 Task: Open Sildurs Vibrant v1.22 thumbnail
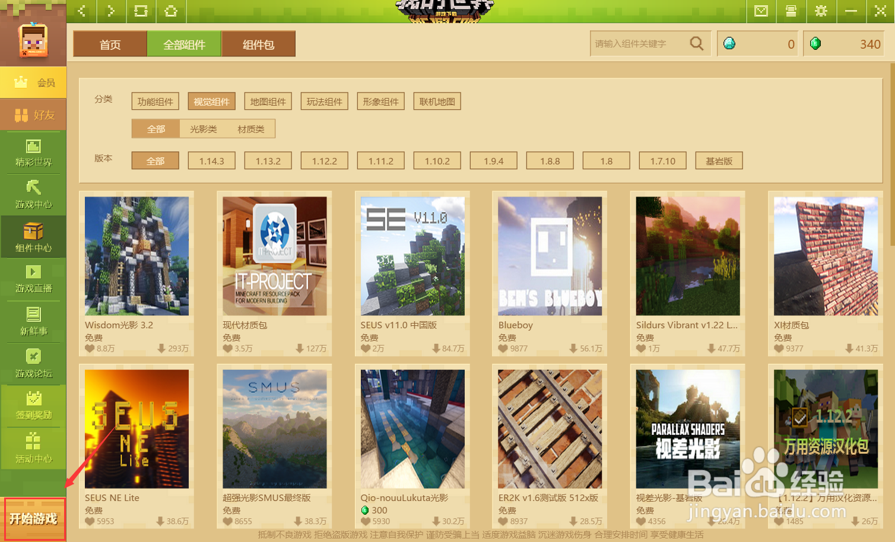pyautogui.click(x=688, y=256)
